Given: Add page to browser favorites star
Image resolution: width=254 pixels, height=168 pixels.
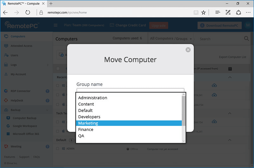Looking at the screenshot, I should [204, 12].
